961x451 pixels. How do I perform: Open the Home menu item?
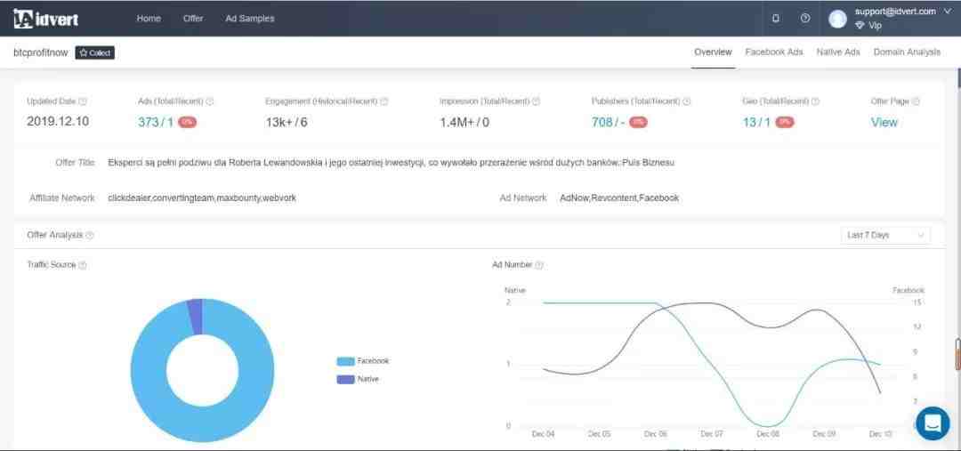[149, 19]
